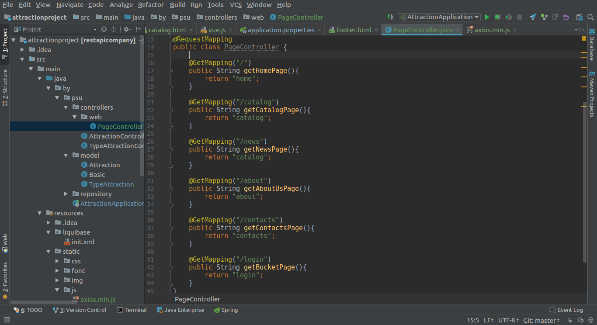Close the application.properties tab
Screen dimensions: 597x325
[x=319, y=30]
